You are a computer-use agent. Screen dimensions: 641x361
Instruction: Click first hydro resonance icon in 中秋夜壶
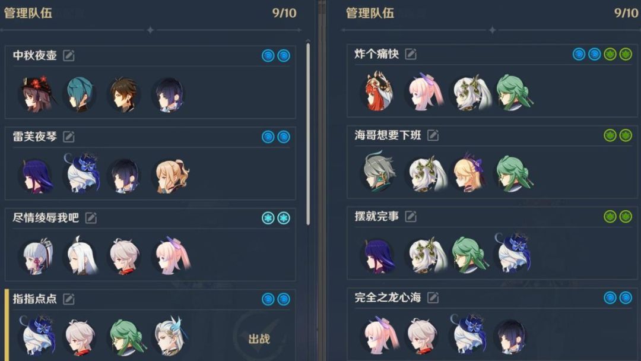[x=268, y=55]
